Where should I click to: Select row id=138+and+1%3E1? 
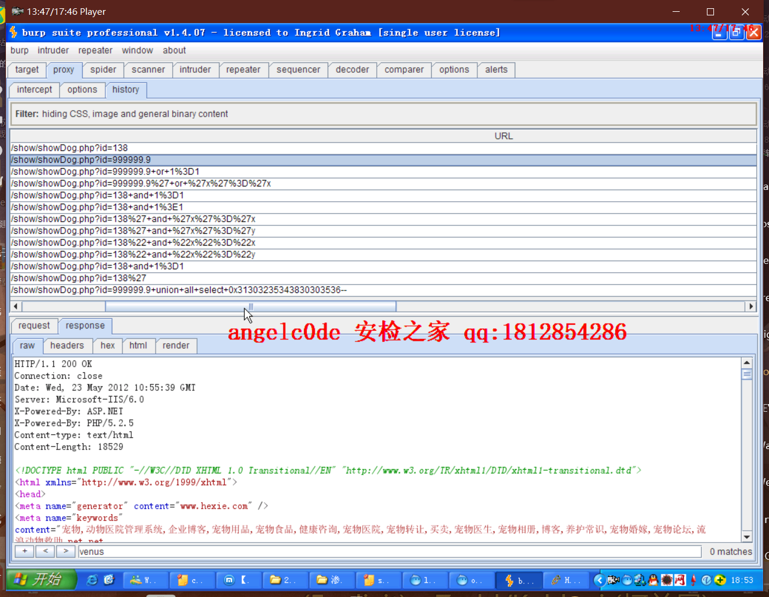point(383,207)
